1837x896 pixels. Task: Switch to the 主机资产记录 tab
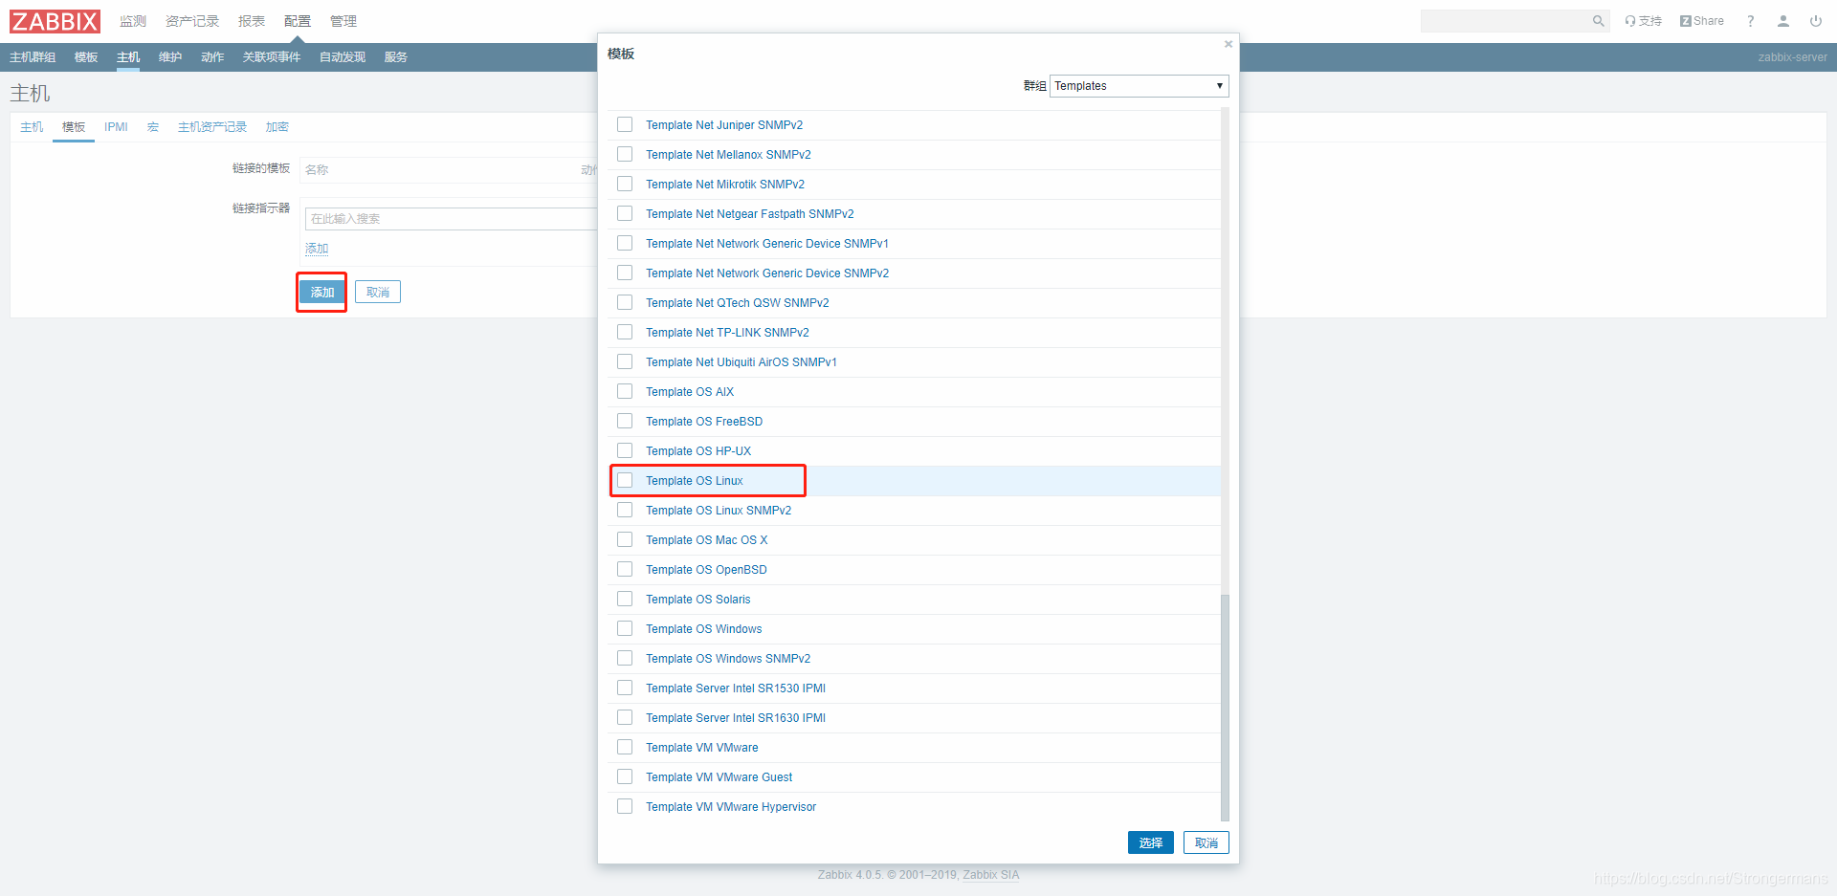coord(212,127)
